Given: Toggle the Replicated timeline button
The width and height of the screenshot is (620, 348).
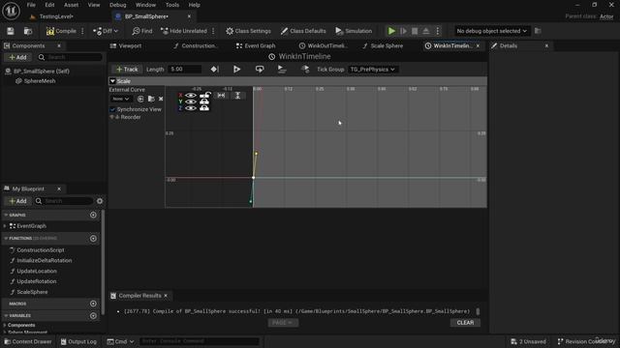Looking at the screenshot, I should 282,69.
